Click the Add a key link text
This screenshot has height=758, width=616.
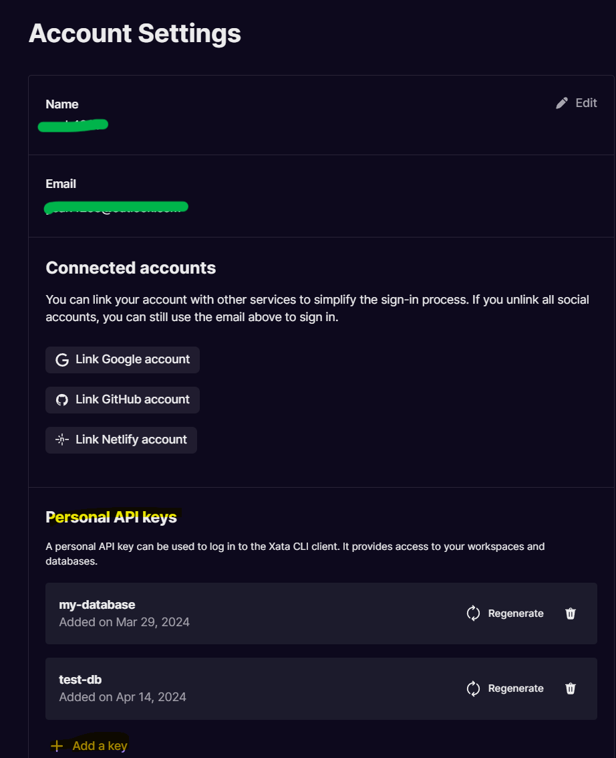pyautogui.click(x=100, y=746)
